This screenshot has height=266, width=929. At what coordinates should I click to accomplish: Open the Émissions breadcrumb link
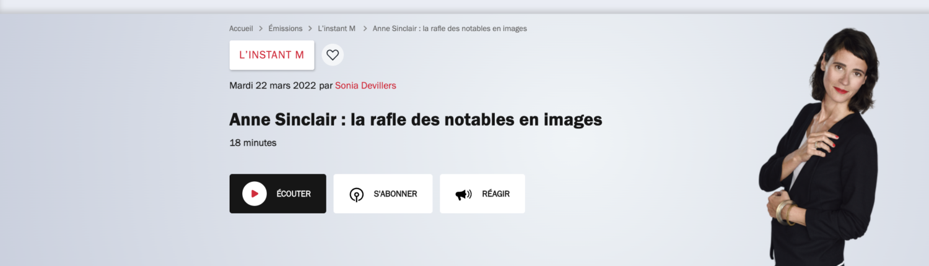click(x=286, y=28)
